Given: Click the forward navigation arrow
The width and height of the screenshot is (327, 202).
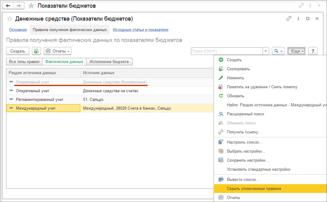Looking at the screenshot, I should pyautogui.click(x=19, y=6).
